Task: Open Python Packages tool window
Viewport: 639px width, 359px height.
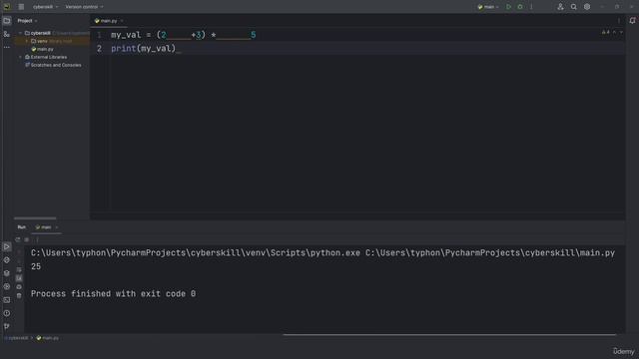Action: (x=7, y=273)
